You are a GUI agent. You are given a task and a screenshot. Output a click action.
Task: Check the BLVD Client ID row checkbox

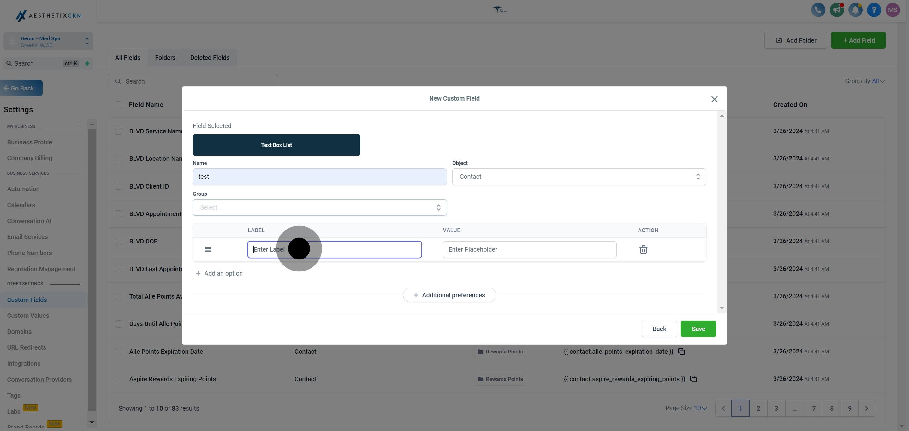click(x=119, y=186)
